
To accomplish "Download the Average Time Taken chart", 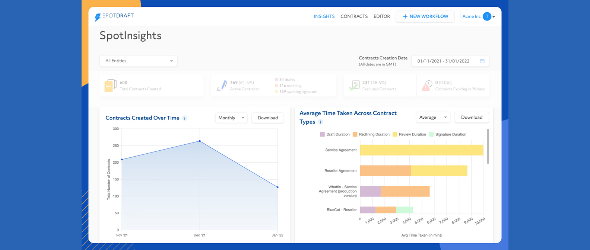I will 472,117.
